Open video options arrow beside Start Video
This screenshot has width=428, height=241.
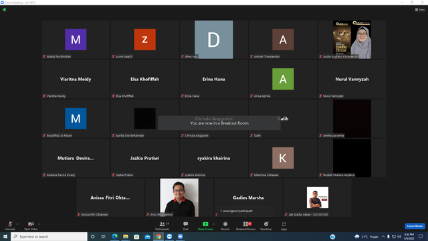[39, 224]
